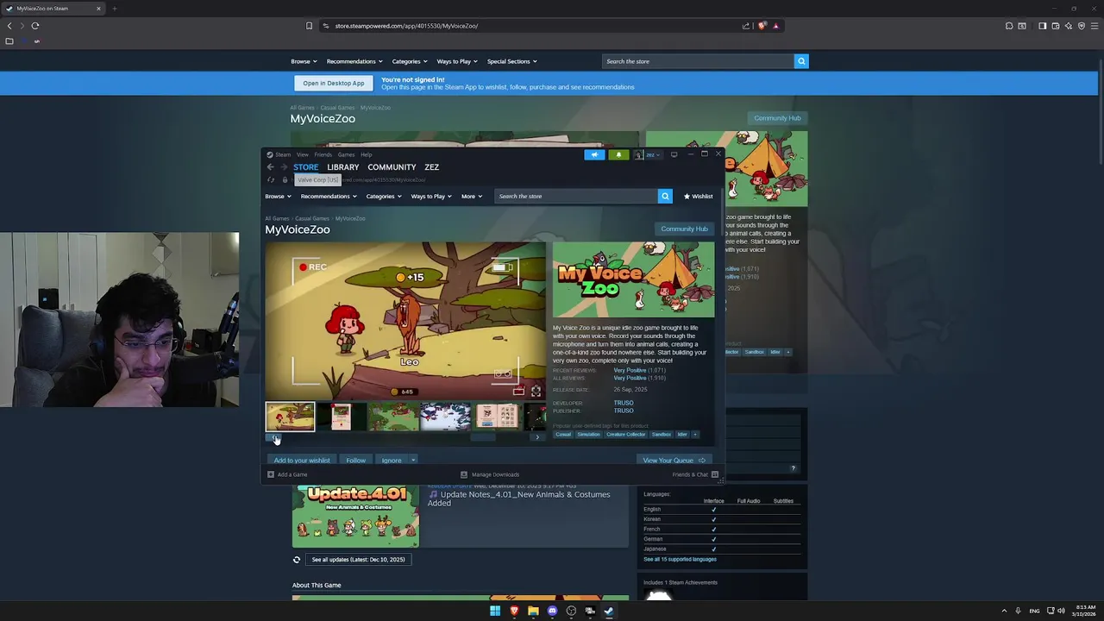
Task: Open the browser hamburger menu
Action: point(1094,26)
